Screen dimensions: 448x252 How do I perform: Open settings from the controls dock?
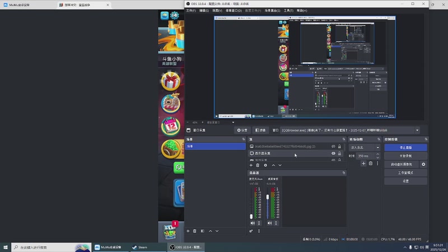point(405,181)
